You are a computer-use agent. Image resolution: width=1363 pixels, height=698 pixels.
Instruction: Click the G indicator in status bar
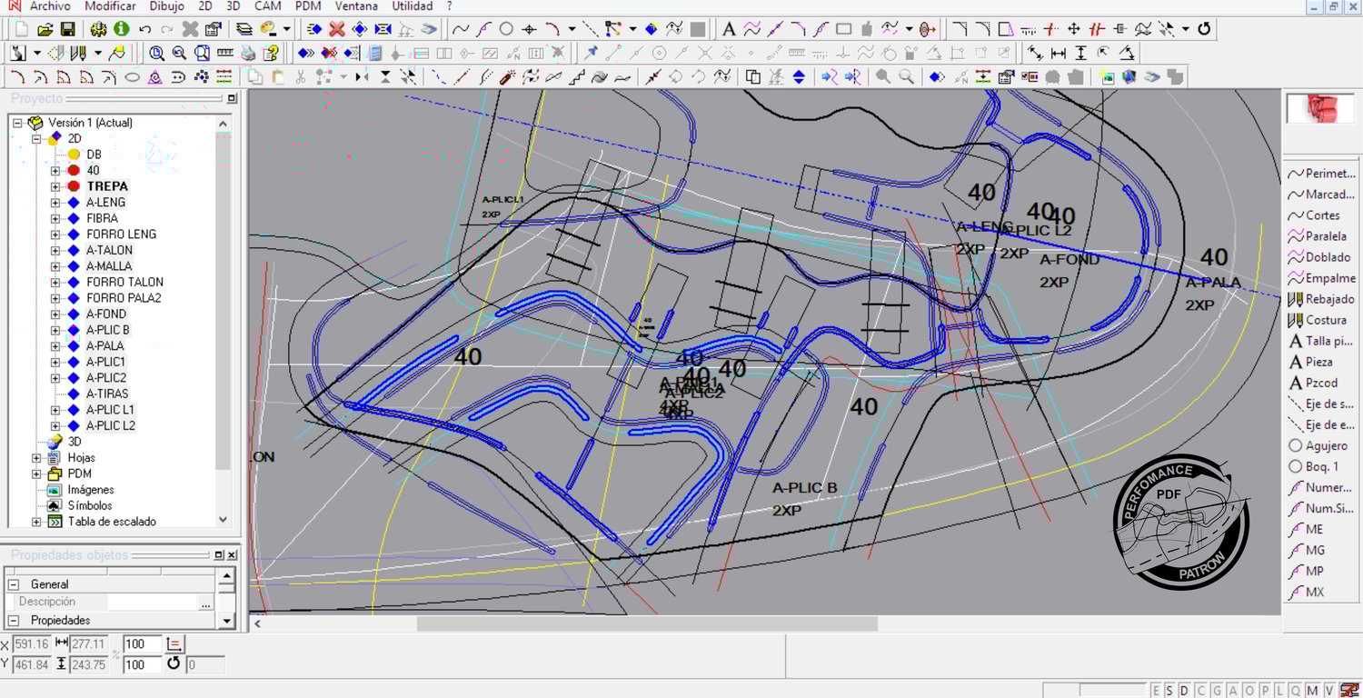tap(1217, 691)
